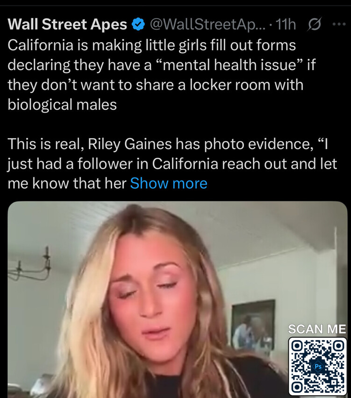Play the video of the blonde woman
The height and width of the screenshot is (398, 351).
(x=178, y=299)
